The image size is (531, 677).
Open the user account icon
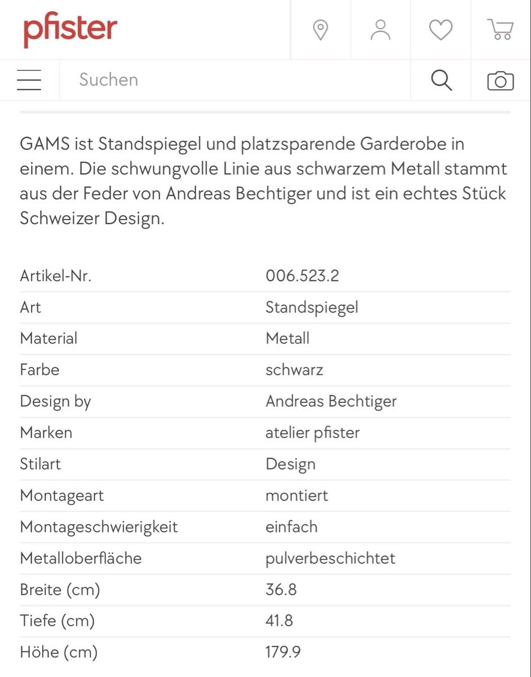tap(380, 30)
